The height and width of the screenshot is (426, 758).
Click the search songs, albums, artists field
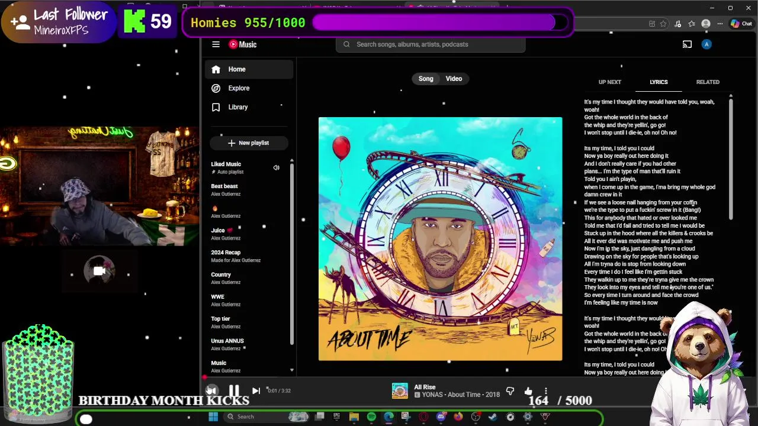pos(431,44)
